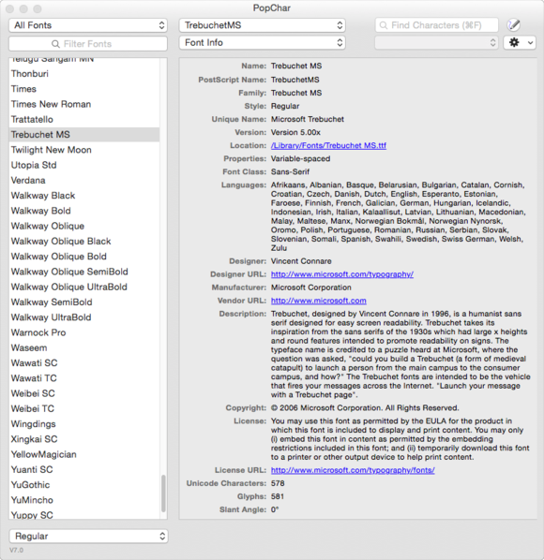This screenshot has height=560, width=544.
Task: Click the Find Characters search field
Action: point(437,25)
